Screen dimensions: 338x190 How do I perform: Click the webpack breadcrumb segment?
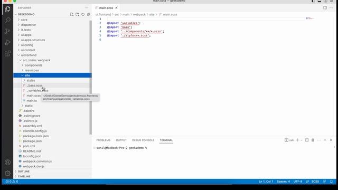[x=139, y=14]
